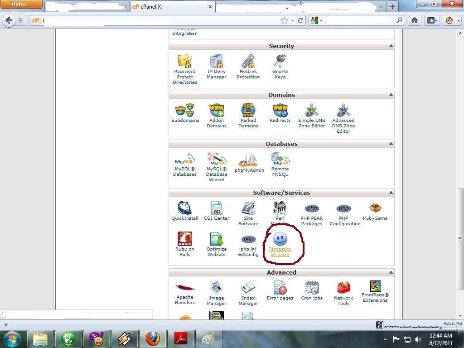Bookmark this page with star
The height and width of the screenshot is (348, 464).
[285, 20]
